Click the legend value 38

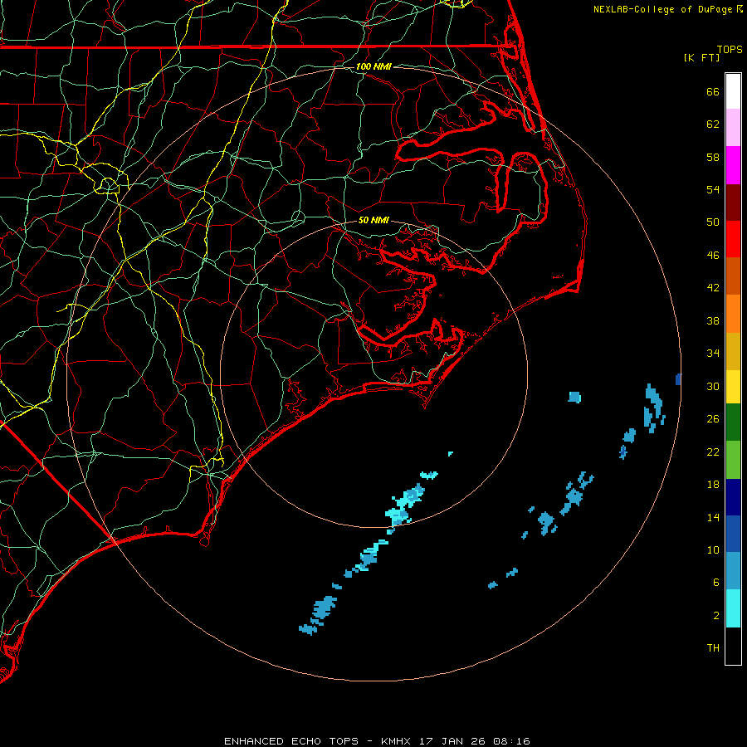point(713,320)
